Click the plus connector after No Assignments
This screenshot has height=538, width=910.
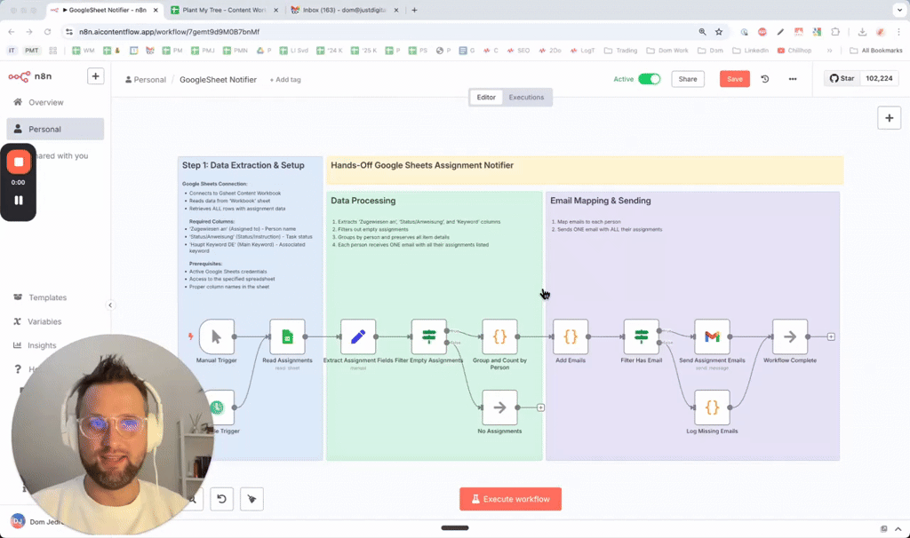point(540,407)
